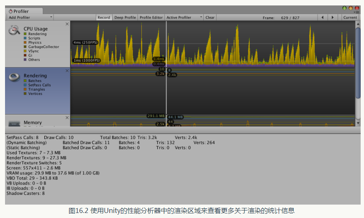Toggle the Others color legend
Screen dimensions: 364x218
(x=25, y=60)
